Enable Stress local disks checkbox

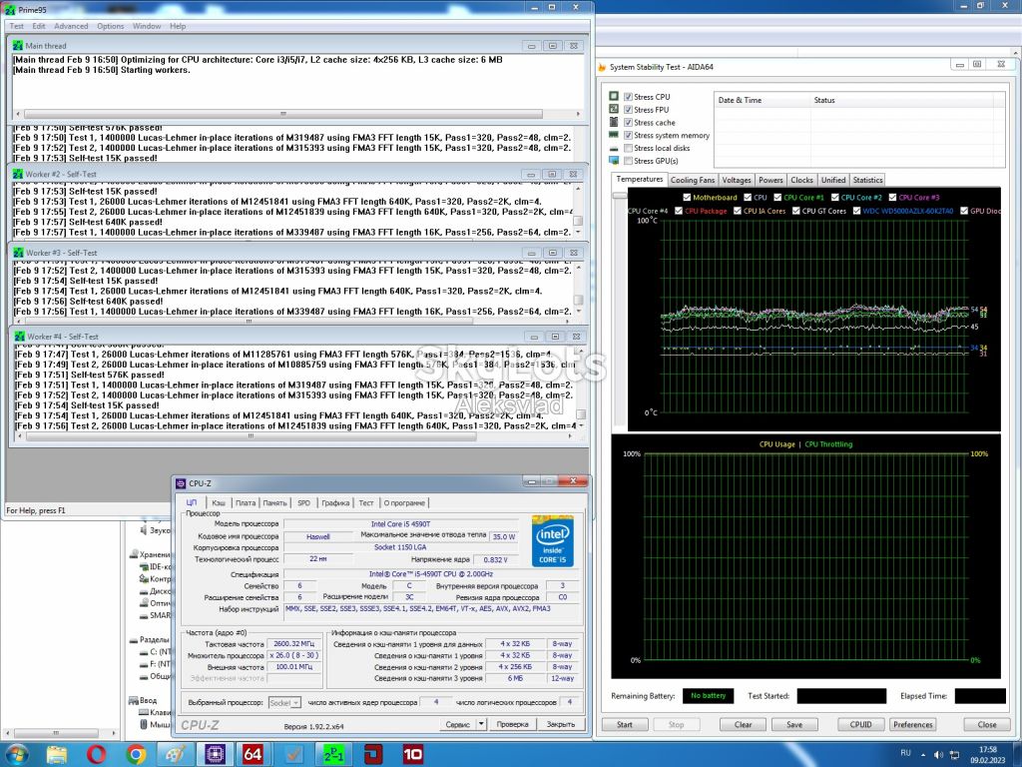click(629, 148)
